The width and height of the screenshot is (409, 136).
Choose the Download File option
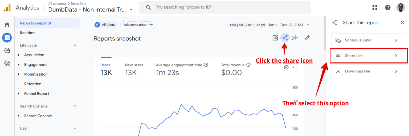click(369, 71)
